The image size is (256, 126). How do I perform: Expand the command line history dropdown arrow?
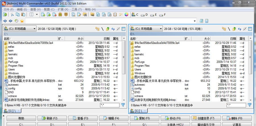pyautogui.click(x=195, y=21)
